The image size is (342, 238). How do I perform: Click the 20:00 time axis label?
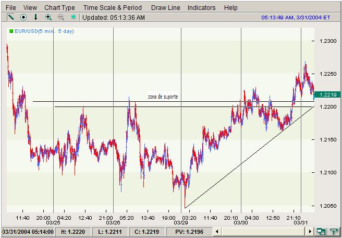coord(43,218)
